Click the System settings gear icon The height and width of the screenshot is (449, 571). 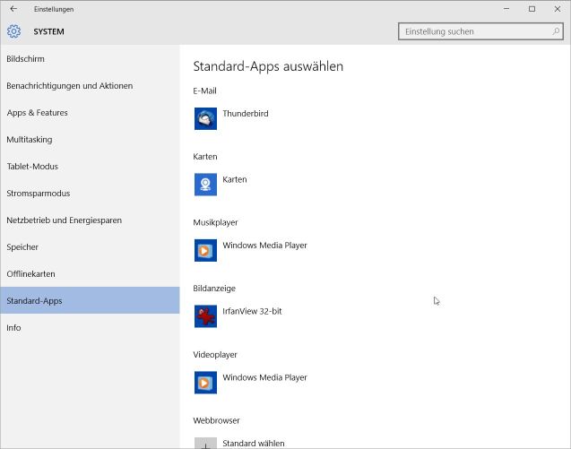[13, 31]
